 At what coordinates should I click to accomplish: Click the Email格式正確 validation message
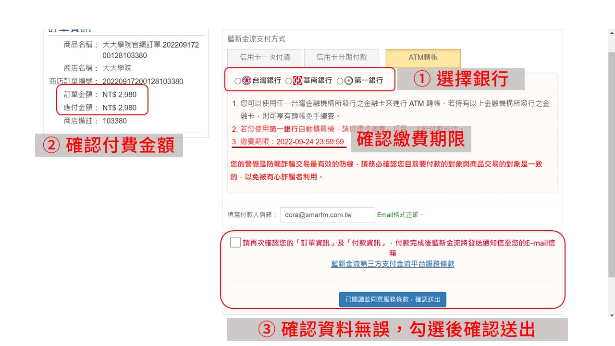tap(400, 215)
